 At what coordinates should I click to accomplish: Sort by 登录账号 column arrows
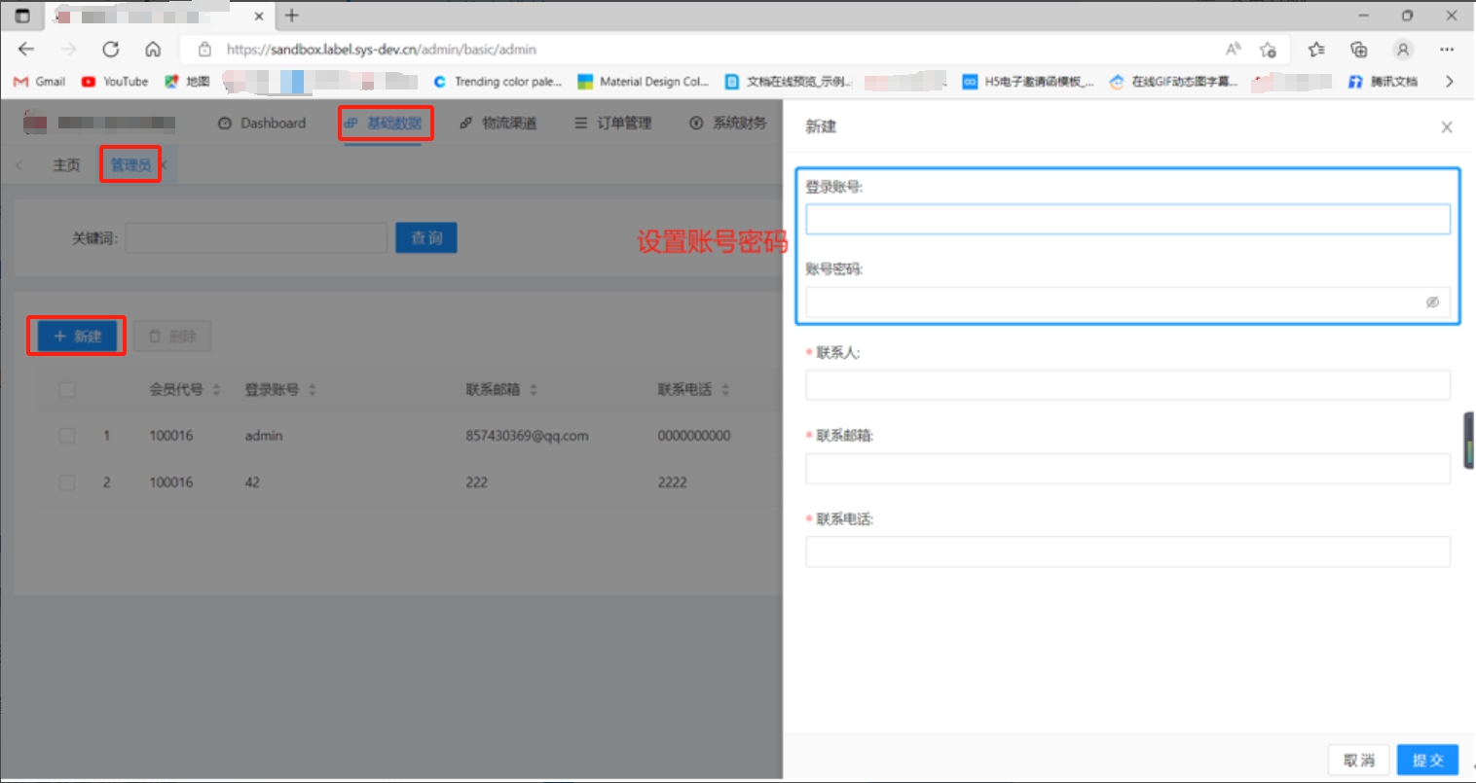click(x=313, y=390)
